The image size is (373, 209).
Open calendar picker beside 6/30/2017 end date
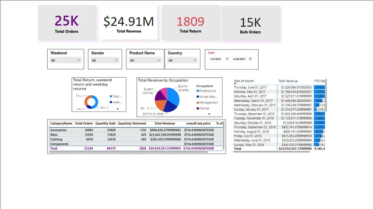point(250,59)
